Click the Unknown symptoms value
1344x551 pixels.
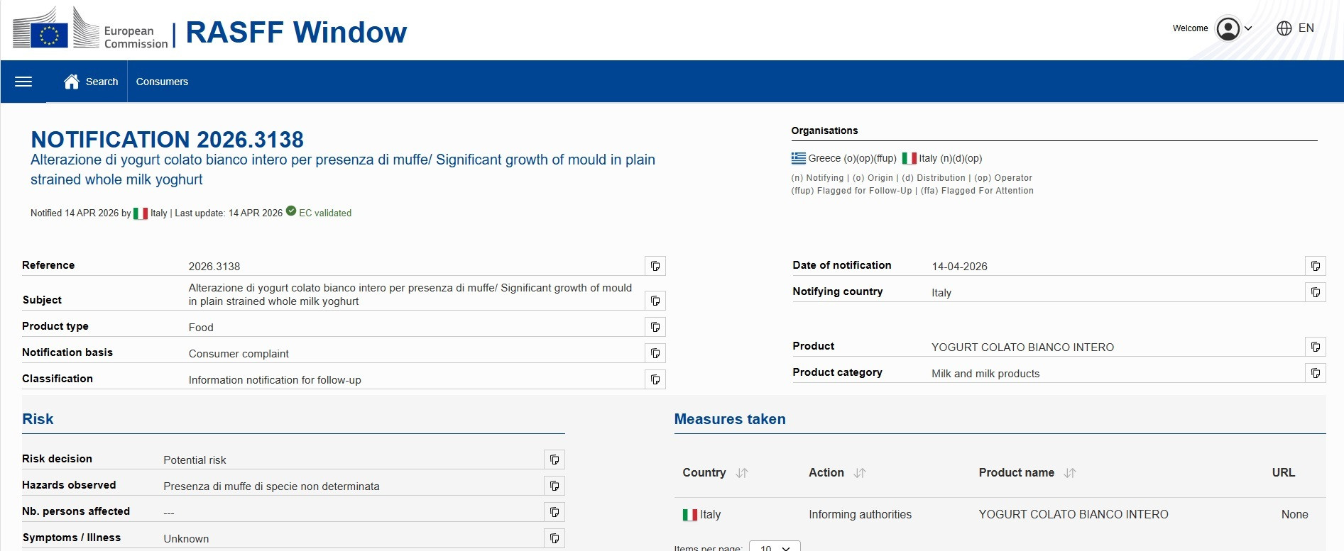(186, 539)
